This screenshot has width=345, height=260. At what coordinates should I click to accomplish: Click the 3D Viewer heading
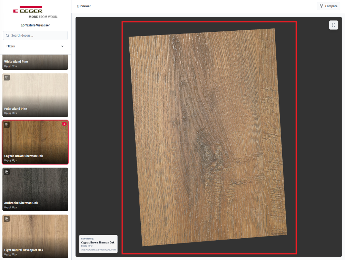tap(84, 6)
